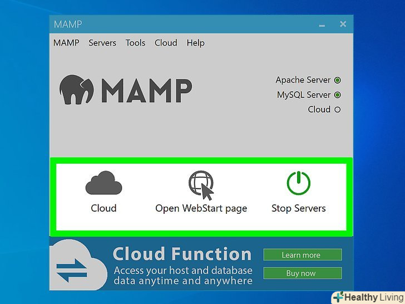
Task: Minimize the MAMP window
Action: click(x=322, y=26)
